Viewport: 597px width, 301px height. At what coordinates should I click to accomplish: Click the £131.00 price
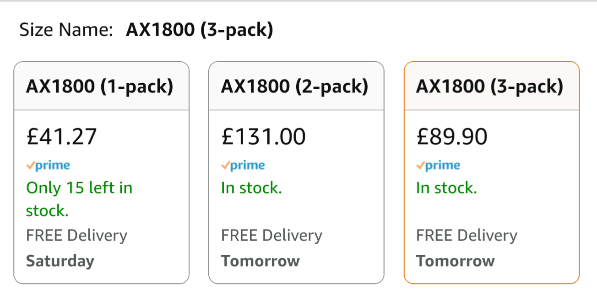[263, 137]
